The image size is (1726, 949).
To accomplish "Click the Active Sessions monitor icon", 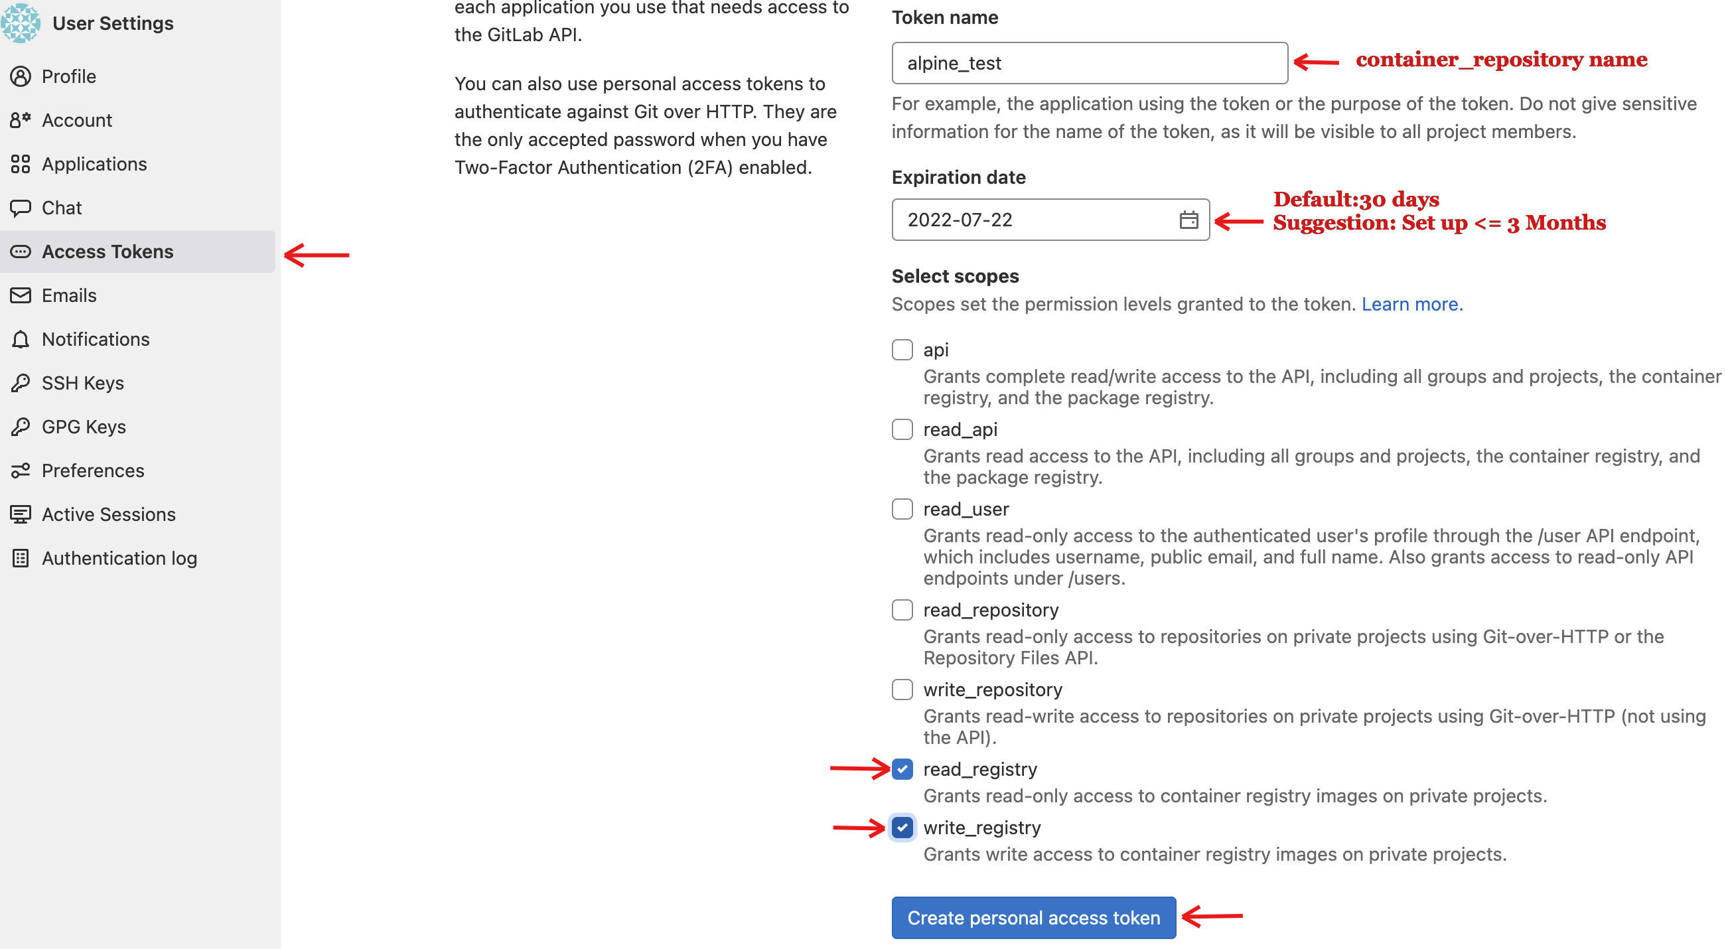I will tap(21, 514).
